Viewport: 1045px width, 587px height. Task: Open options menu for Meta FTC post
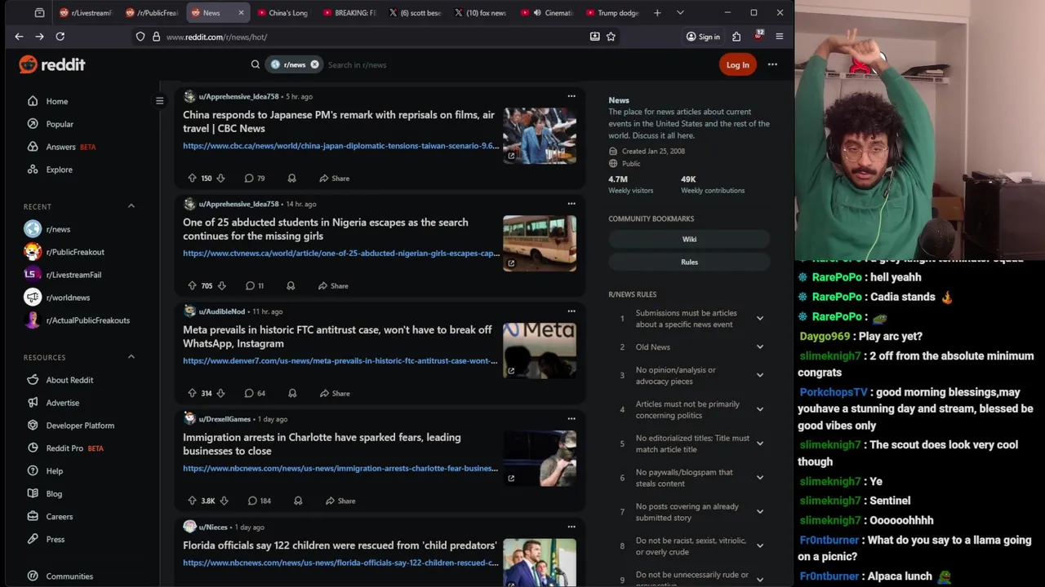[571, 311]
